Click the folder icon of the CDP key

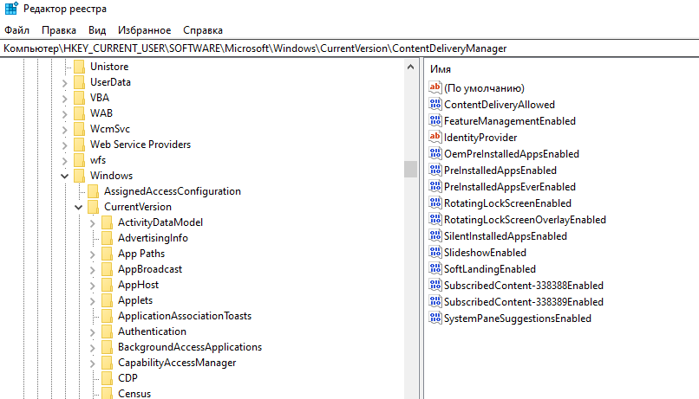tap(107, 378)
